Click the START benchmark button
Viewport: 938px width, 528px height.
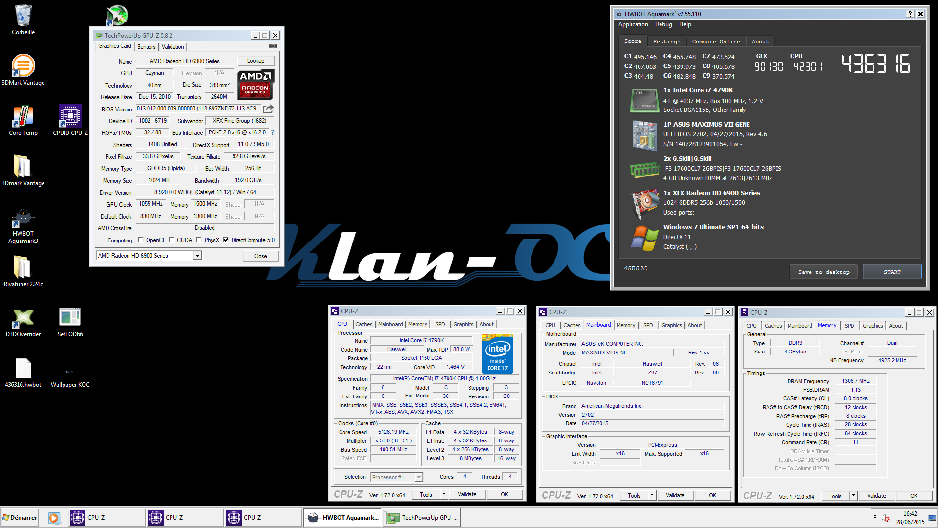(892, 272)
